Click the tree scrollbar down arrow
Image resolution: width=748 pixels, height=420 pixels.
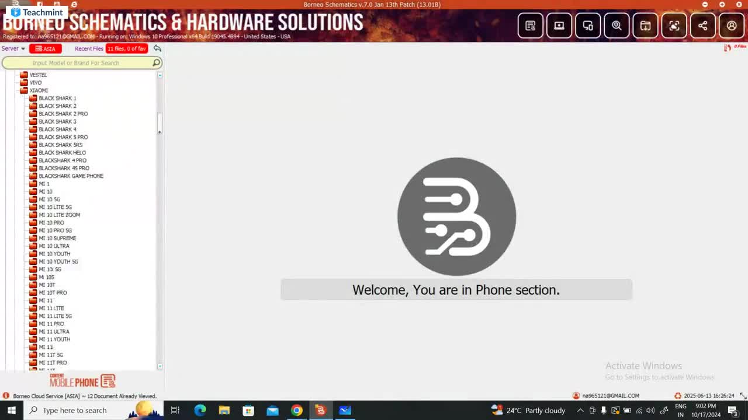coord(160,366)
